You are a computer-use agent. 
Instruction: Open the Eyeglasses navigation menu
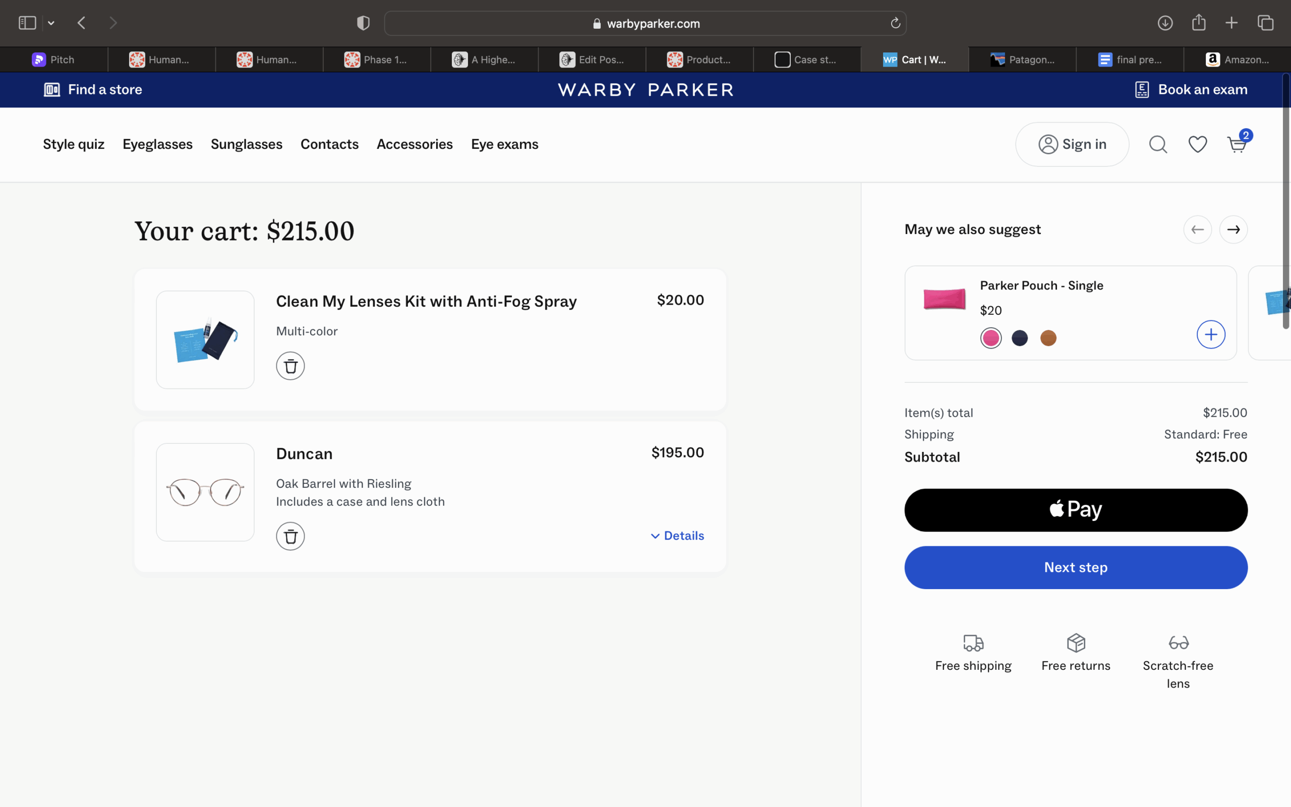157,145
